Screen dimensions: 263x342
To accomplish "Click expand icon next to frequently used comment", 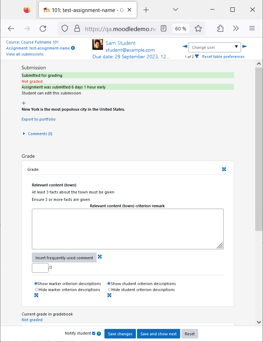I will tap(100, 256).
